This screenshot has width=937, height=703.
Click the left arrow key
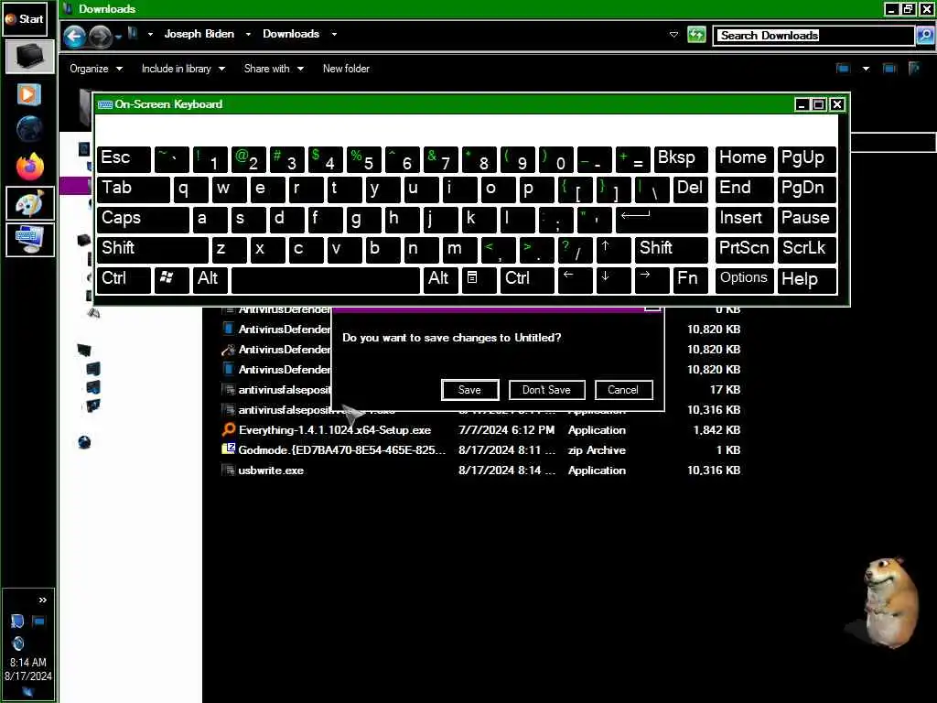click(575, 278)
